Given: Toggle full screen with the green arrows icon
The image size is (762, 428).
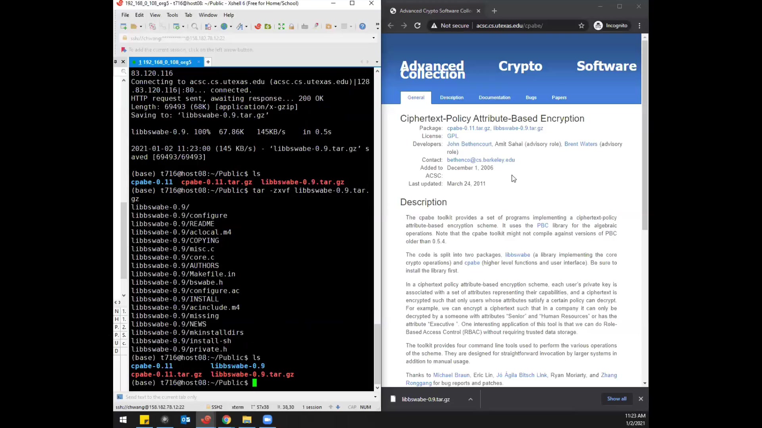Looking at the screenshot, I should coord(281,26).
